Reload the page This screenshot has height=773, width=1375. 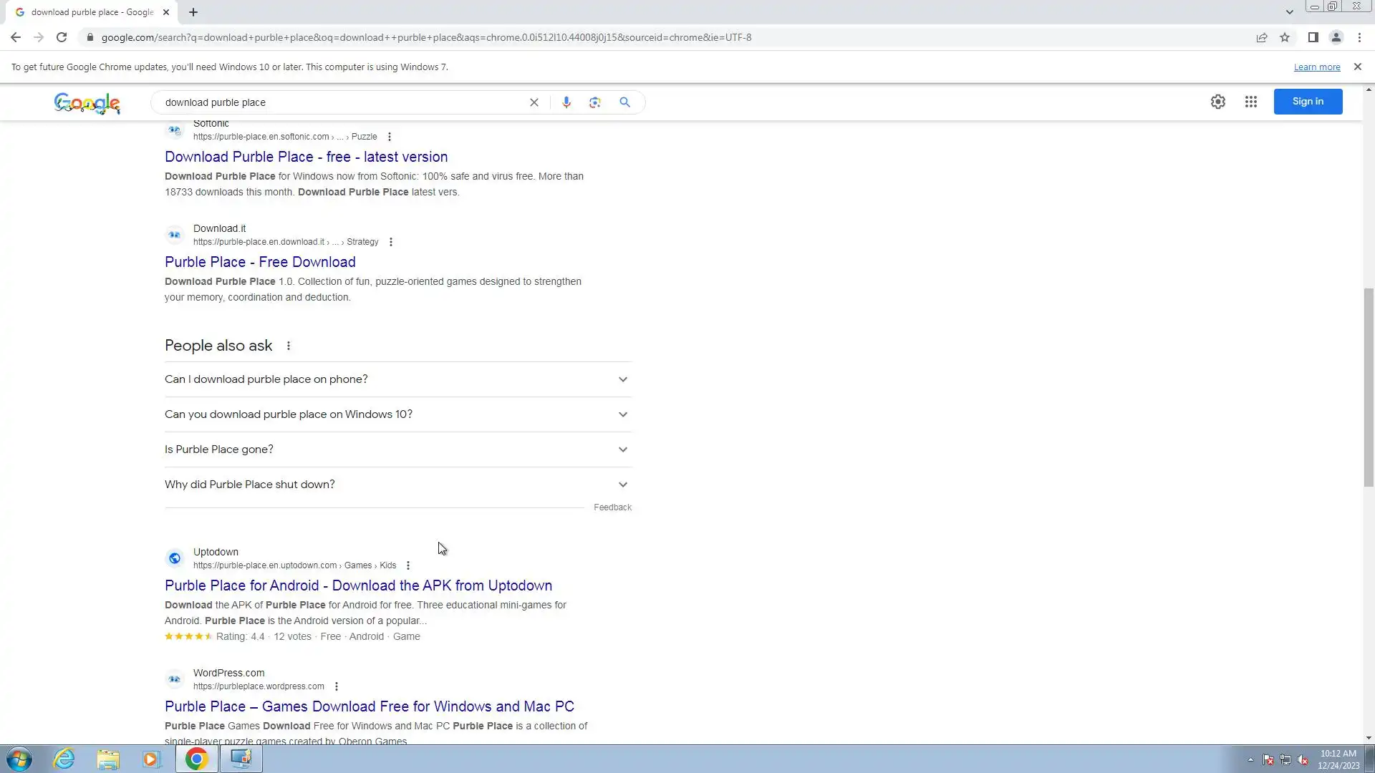click(62, 37)
